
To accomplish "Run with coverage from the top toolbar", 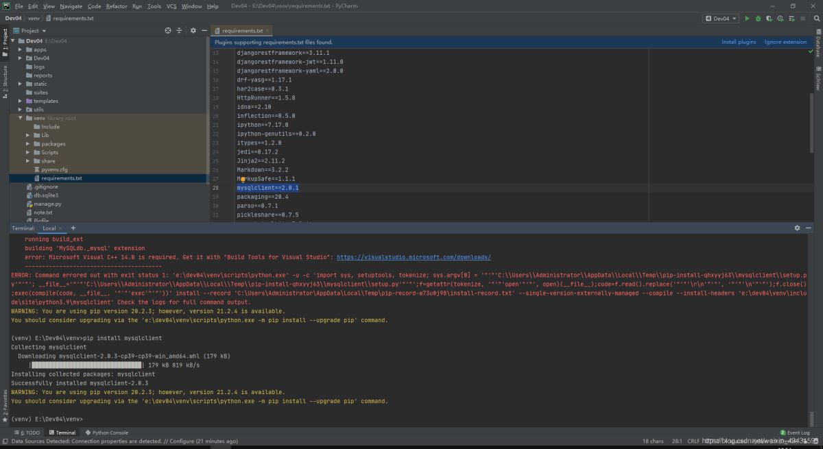I will click(x=770, y=19).
